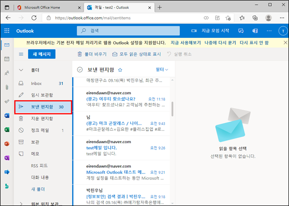289x206 pixels.
Task: Open the 보관 folder
Action: [x=44, y=142]
